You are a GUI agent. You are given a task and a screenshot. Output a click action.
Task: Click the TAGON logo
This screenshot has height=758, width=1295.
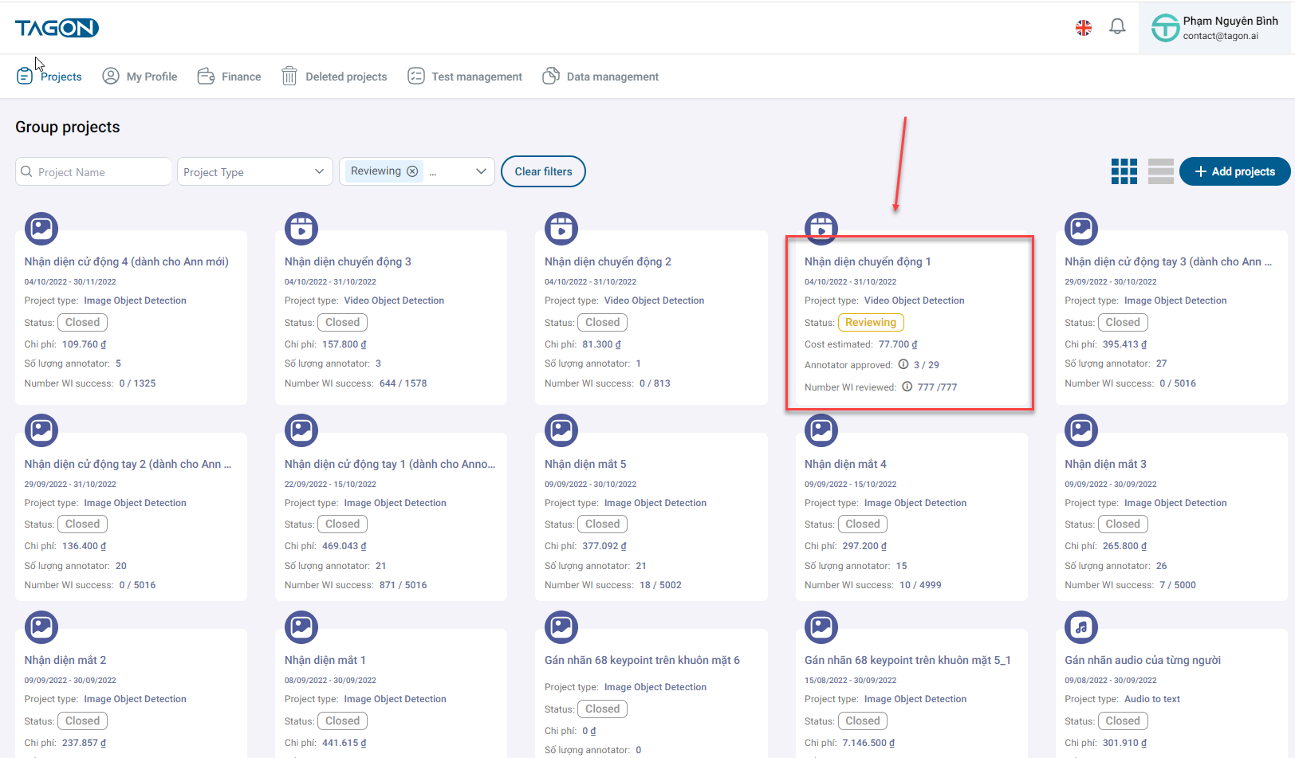pos(57,29)
